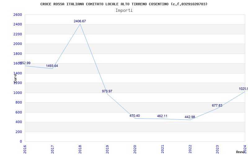Click the 2020 x-axis label
248x155 pixels.
tap(135, 149)
